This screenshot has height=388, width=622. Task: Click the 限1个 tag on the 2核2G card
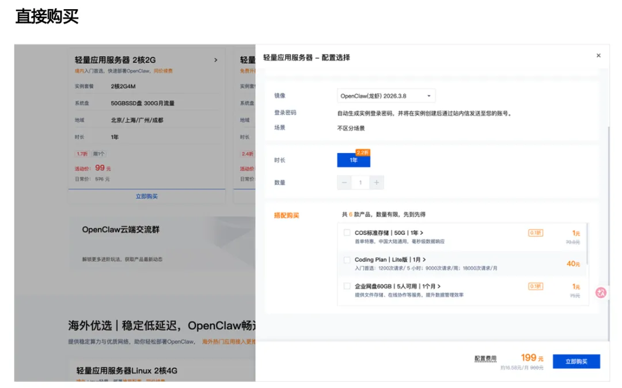click(x=99, y=154)
